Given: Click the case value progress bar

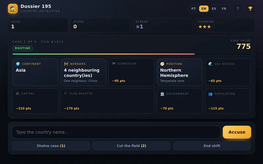Looking at the screenshot, I should pyautogui.click(x=131, y=54).
